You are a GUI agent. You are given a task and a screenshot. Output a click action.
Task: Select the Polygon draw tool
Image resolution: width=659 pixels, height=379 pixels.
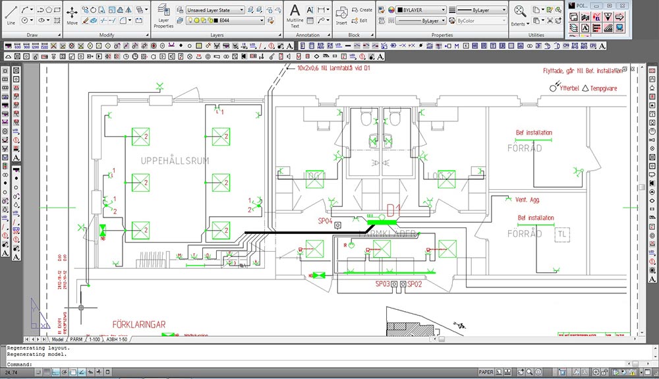(49, 9)
